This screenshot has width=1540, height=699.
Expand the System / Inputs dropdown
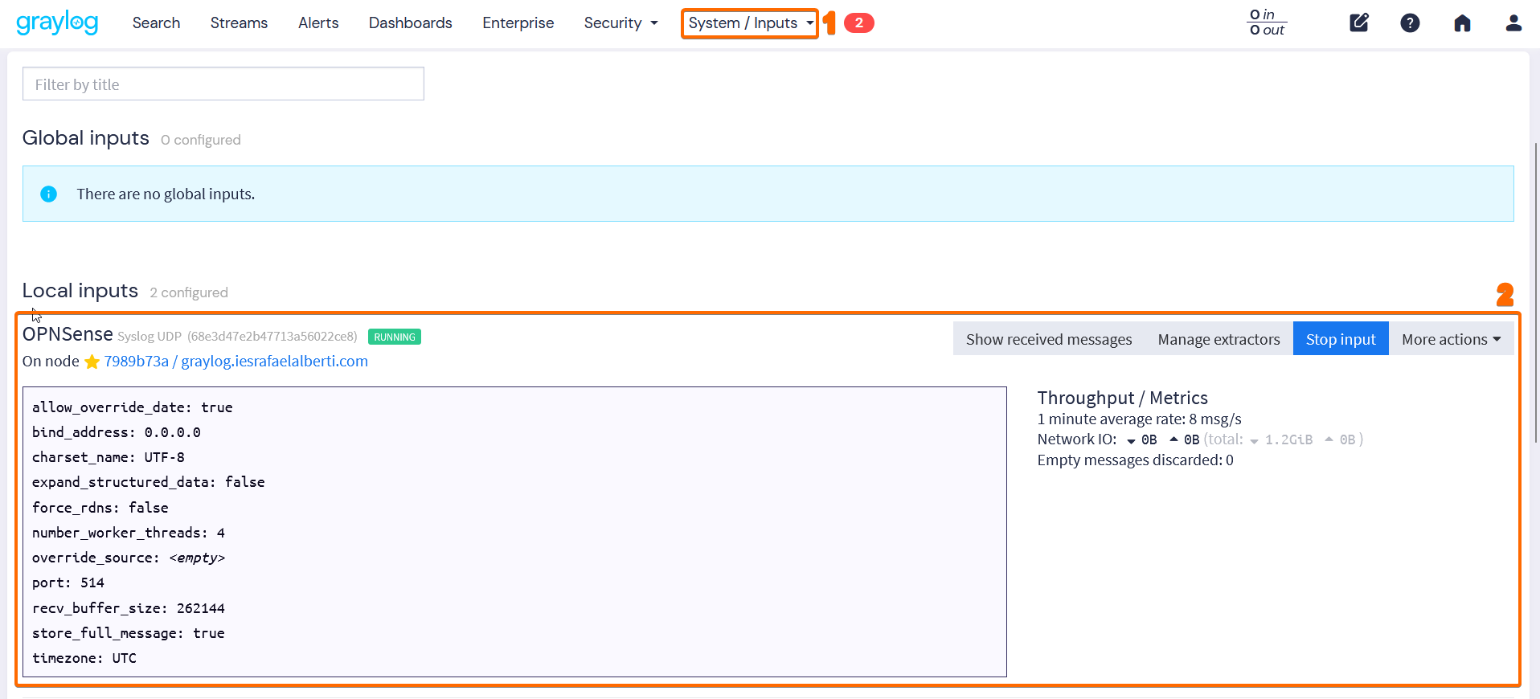[x=750, y=23]
